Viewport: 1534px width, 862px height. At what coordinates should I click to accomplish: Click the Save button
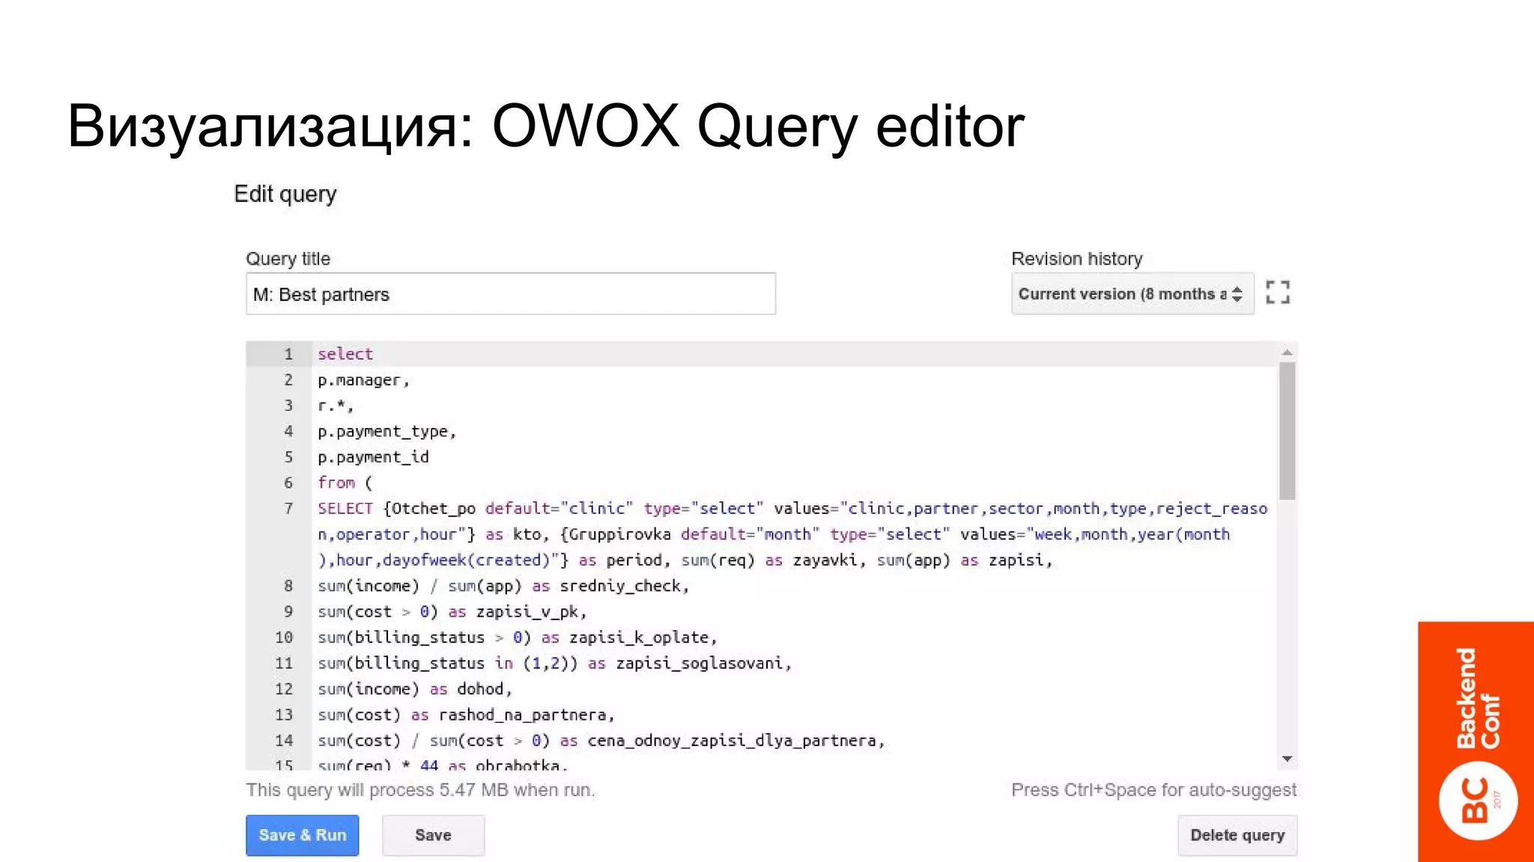433,835
